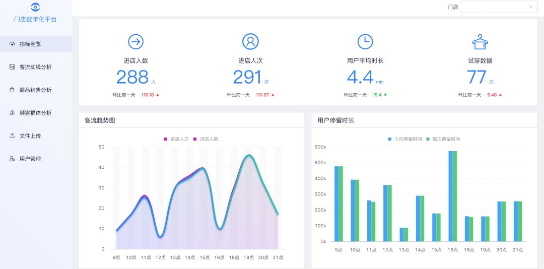Image resolution: width=544 pixels, height=269 pixels.
Task: Click the red up arrow next to 110.87
Action: coord(273,95)
